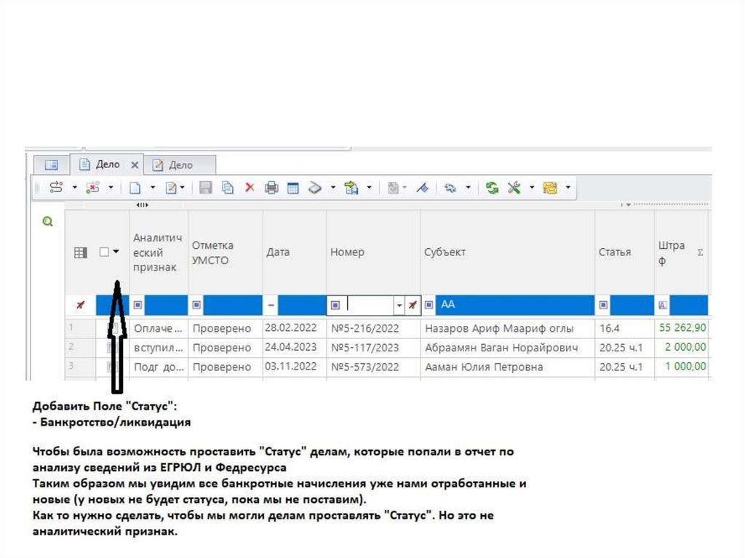Image resolution: width=745 pixels, height=558 pixels.
Task: Click the green magnifier search icon
Action: point(48,222)
